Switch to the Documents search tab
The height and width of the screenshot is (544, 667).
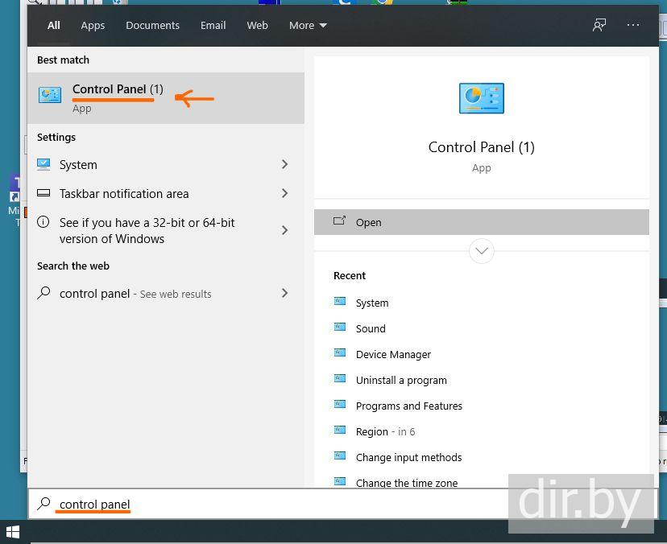tap(152, 26)
